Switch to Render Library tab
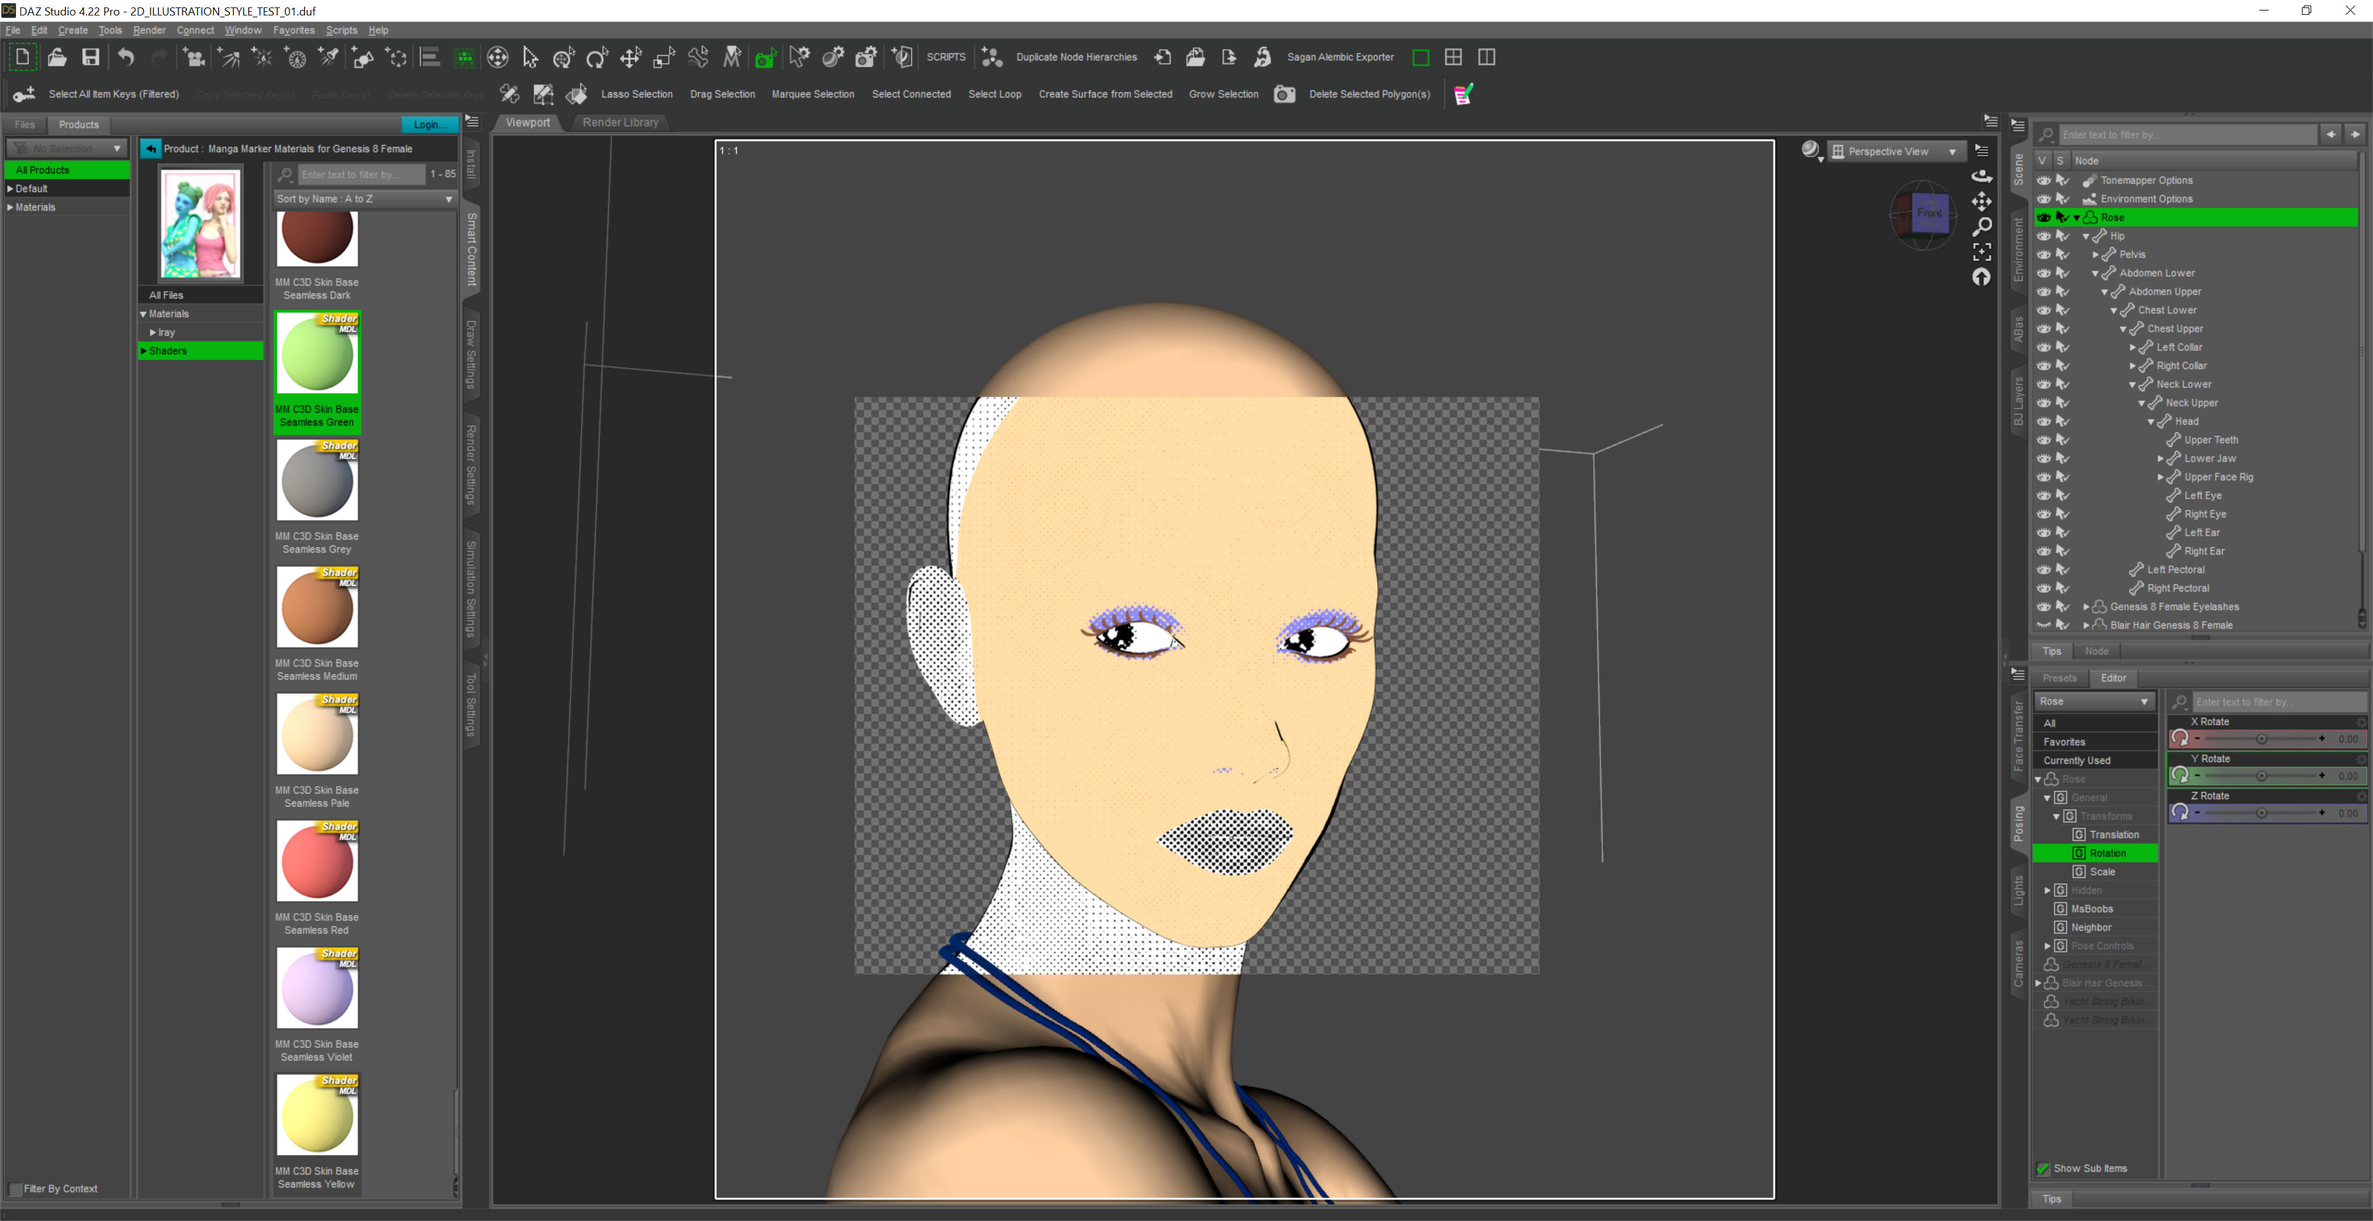Screen dimensions: 2373x1221 coord(620,122)
